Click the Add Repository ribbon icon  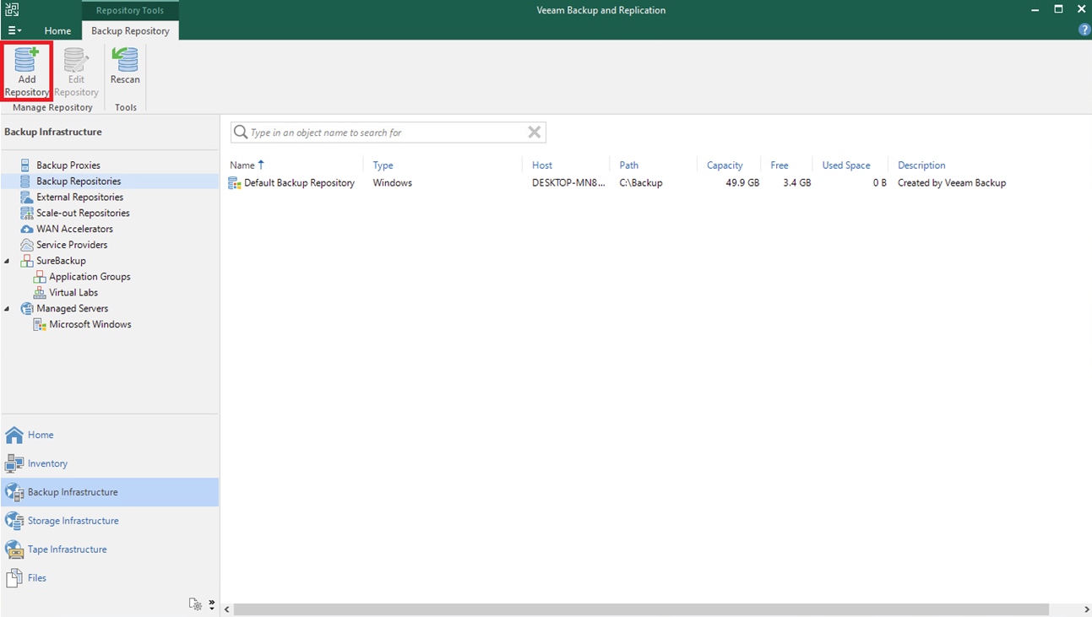(x=27, y=62)
